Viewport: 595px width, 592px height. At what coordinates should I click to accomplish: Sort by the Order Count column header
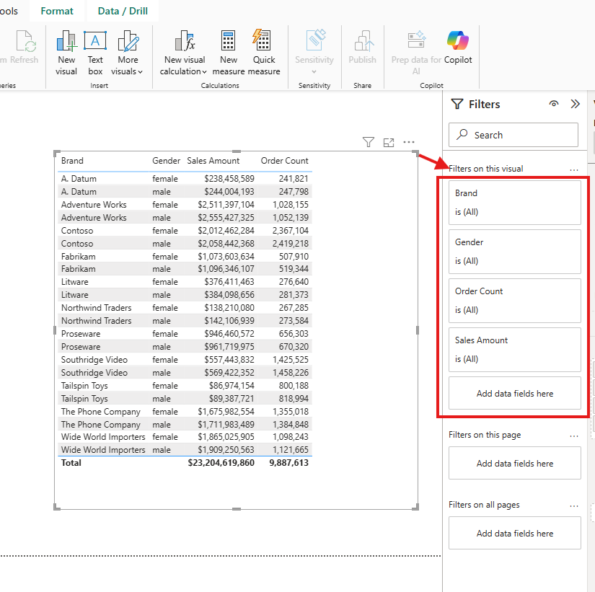pos(285,161)
